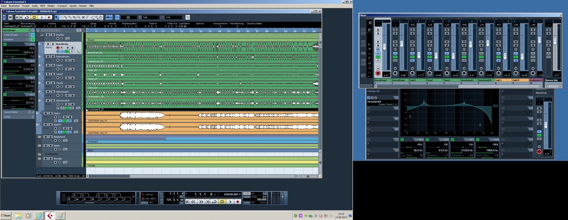Toggle the Mixer Stereo Out channel's mute button
Viewport: 568px width, 220px height.
coord(548,30)
